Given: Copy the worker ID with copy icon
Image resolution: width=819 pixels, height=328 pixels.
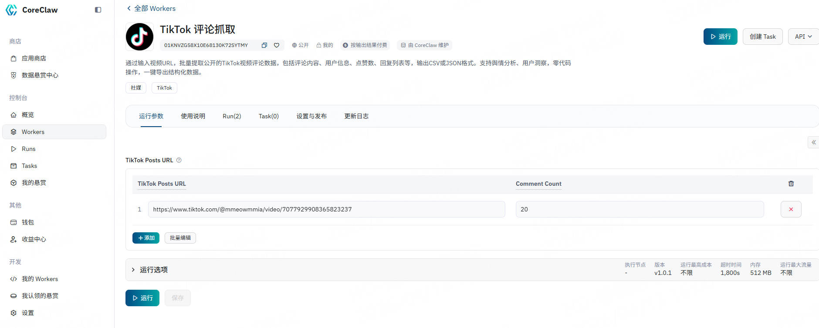Looking at the screenshot, I should [264, 45].
